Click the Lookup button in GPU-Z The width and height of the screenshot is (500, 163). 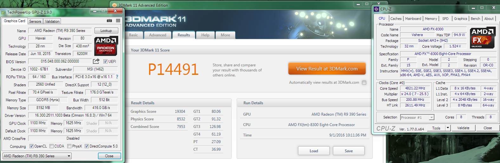tap(106, 31)
